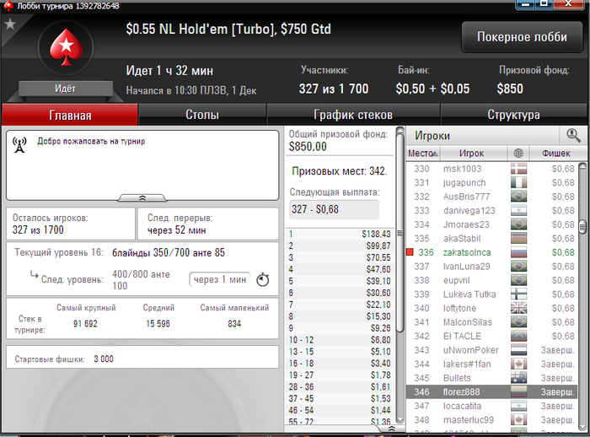The image size is (590, 437).
Task: Open player search magnifier icon
Action: point(573,135)
